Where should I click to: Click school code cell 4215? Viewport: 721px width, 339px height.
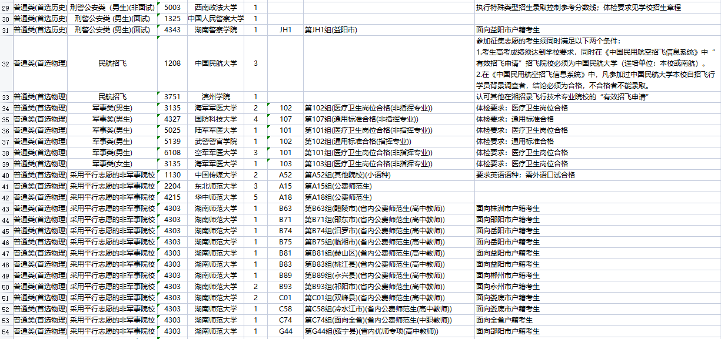(172, 197)
